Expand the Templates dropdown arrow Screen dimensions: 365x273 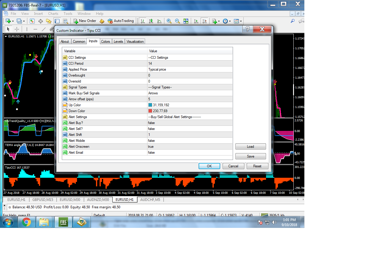click(241, 21)
